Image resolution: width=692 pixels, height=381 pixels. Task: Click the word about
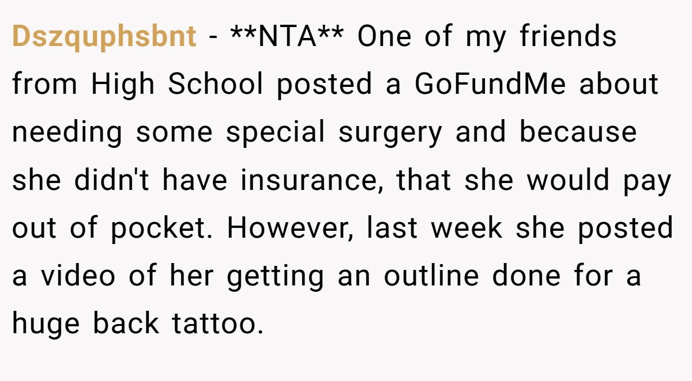[x=619, y=85]
